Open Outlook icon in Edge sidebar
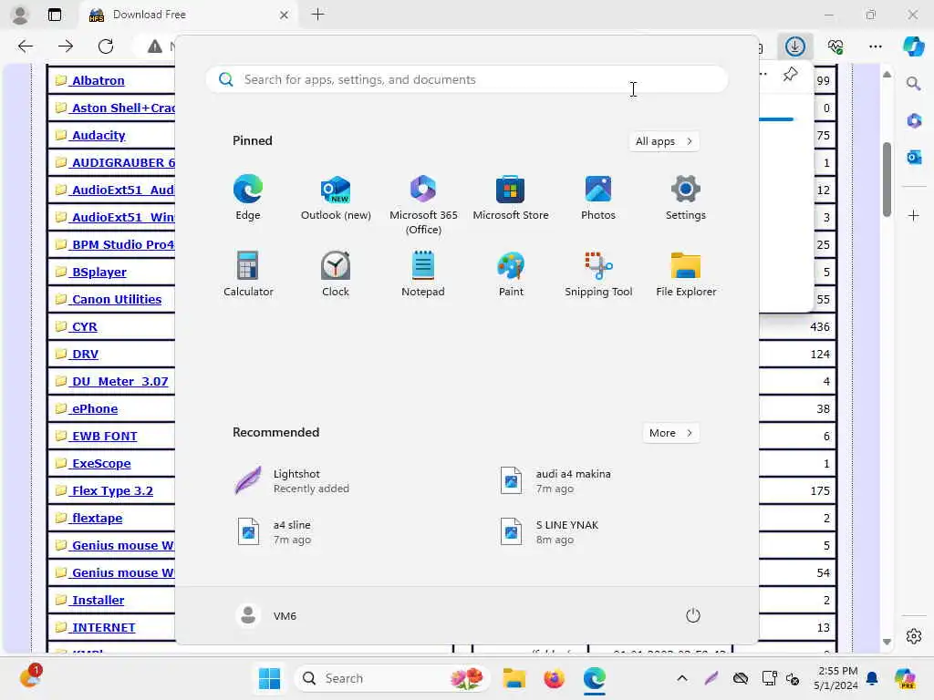Screen dimensions: 934x700 click(914, 157)
